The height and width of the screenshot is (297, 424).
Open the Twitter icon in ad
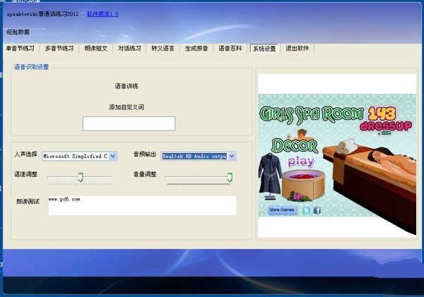point(307,210)
